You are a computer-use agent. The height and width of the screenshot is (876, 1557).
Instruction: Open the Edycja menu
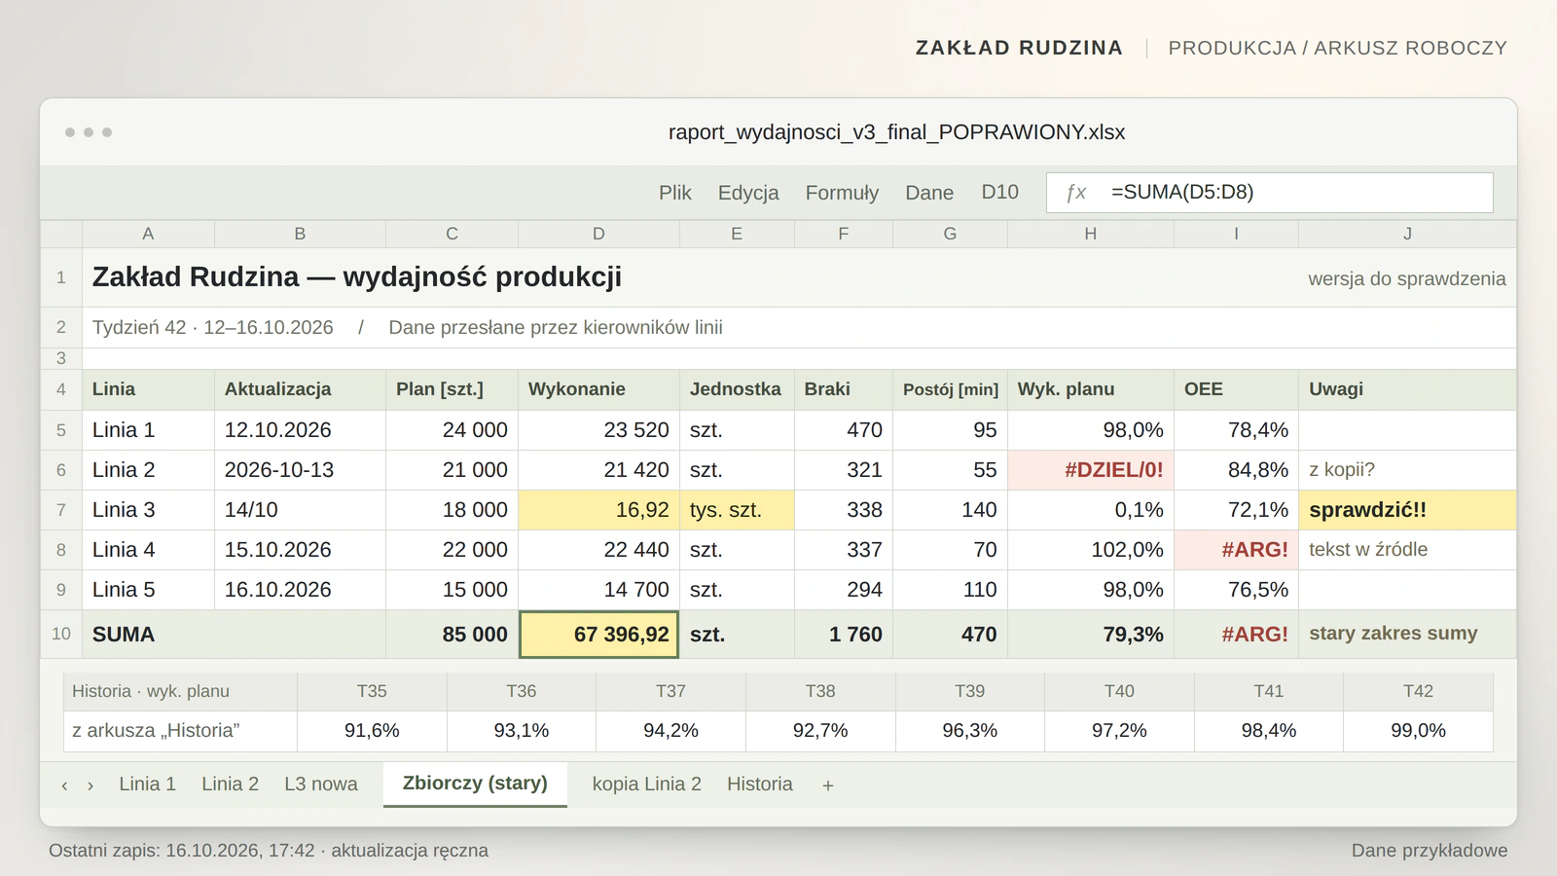point(748,193)
